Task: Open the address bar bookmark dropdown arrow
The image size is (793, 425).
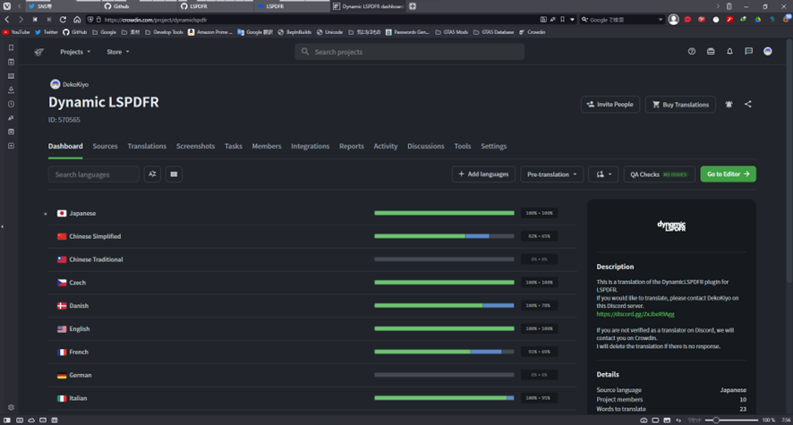Action: pos(572,19)
